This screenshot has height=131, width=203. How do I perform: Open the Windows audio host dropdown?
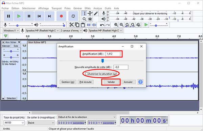[x=11, y=31]
